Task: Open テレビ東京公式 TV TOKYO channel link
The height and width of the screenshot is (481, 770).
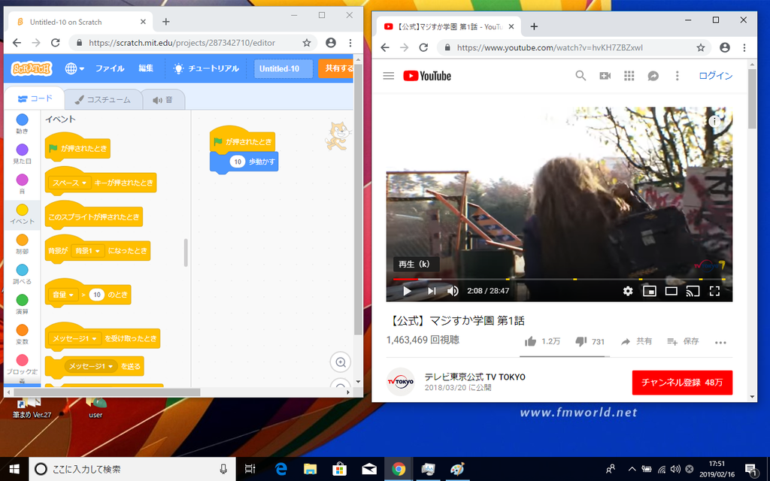Action: (x=475, y=377)
